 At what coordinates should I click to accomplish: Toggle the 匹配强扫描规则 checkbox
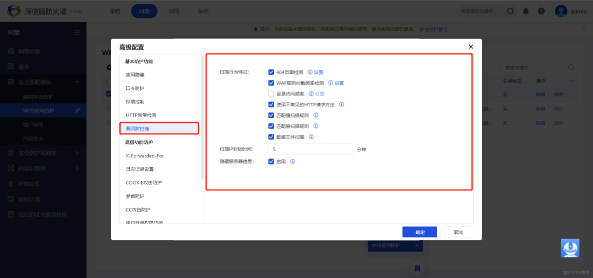coord(271,115)
